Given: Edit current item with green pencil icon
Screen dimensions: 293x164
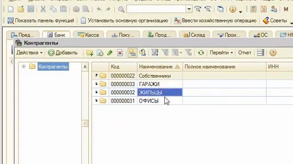Looking at the screenshot, I should pyautogui.click(x=110, y=53).
